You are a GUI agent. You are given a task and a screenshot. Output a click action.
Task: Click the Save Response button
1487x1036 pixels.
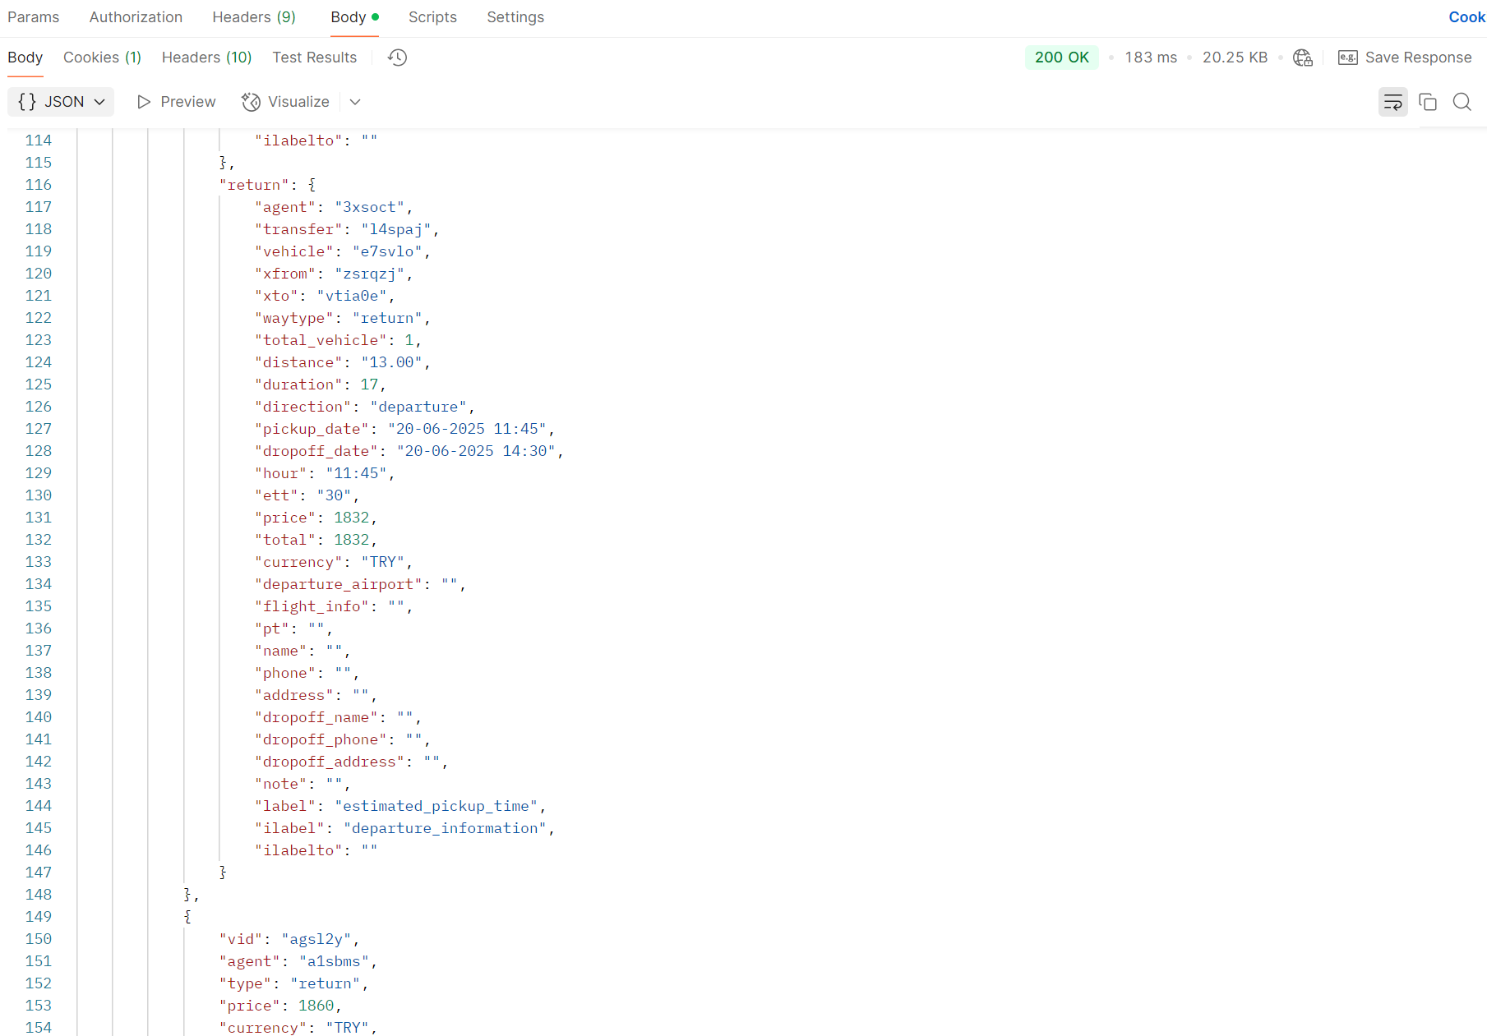click(1405, 58)
